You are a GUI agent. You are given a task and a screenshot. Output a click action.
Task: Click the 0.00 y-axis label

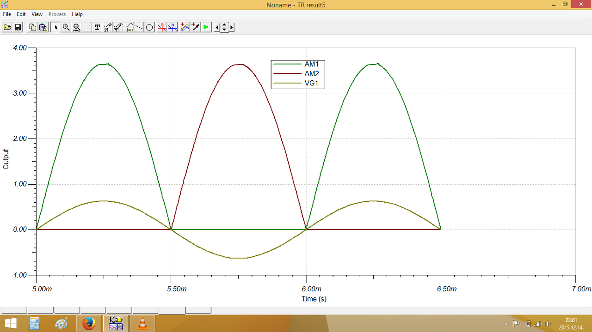click(x=20, y=229)
